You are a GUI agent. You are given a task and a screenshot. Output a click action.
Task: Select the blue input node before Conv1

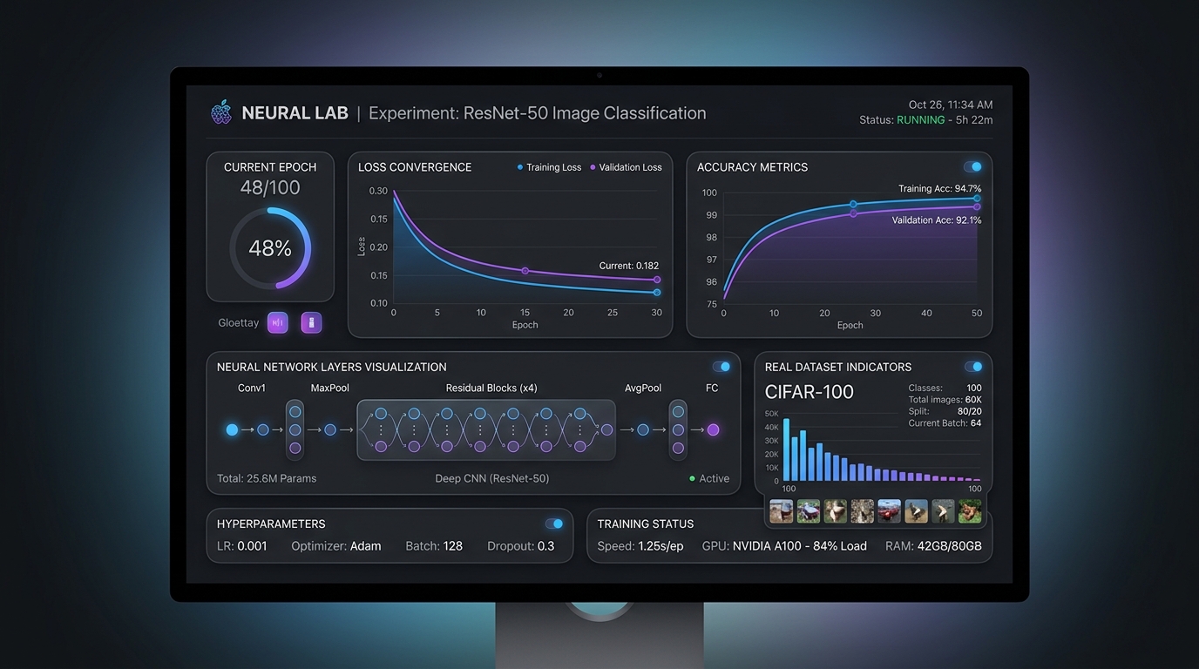point(232,429)
